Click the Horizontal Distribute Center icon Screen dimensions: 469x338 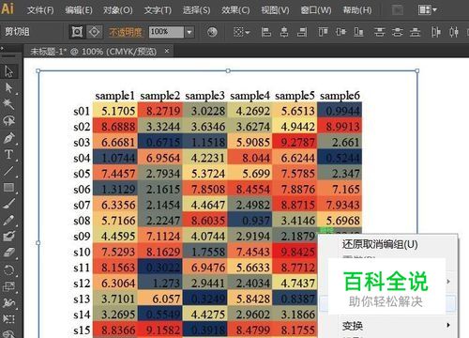(x=454, y=32)
